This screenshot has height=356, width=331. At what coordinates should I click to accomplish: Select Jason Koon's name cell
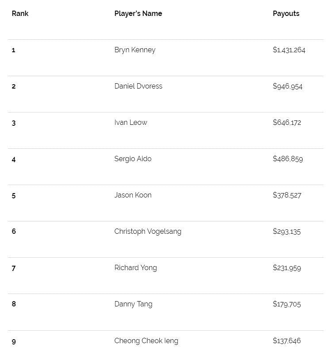[x=133, y=195]
